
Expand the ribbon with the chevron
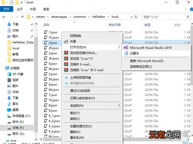pos(186,9)
